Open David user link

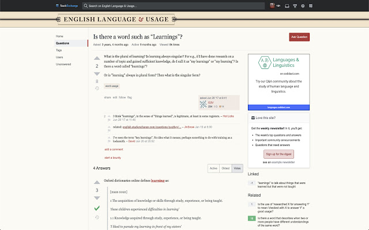tap(132, 141)
